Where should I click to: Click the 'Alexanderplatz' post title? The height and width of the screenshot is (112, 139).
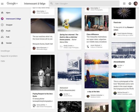(119, 62)
